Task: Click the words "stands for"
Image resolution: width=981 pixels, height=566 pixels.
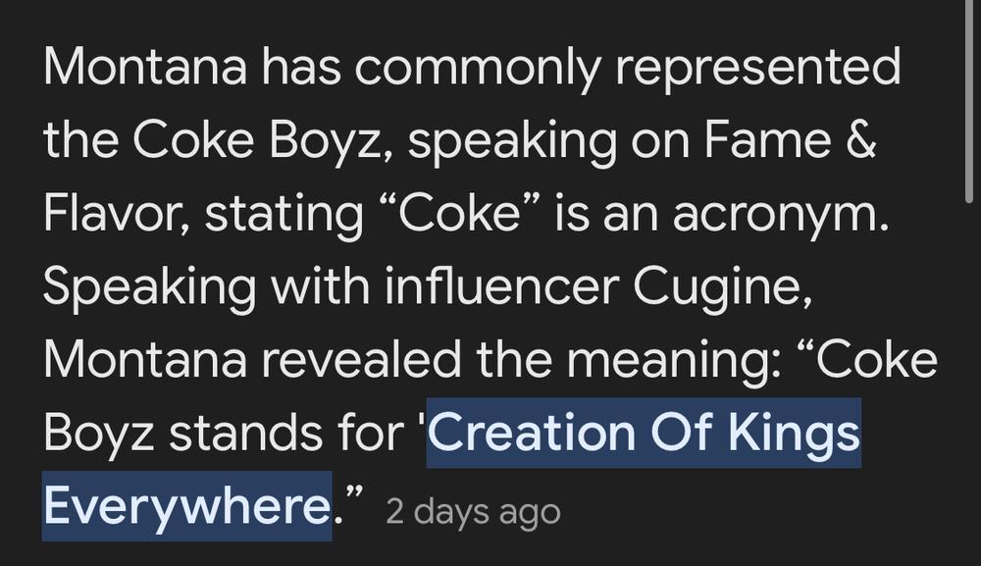Action: point(286,433)
